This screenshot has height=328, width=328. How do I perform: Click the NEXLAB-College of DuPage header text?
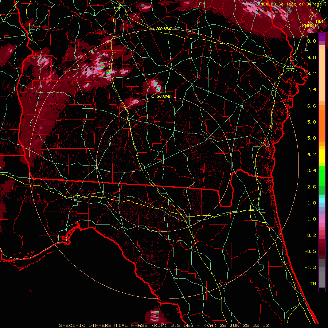coord(292,4)
